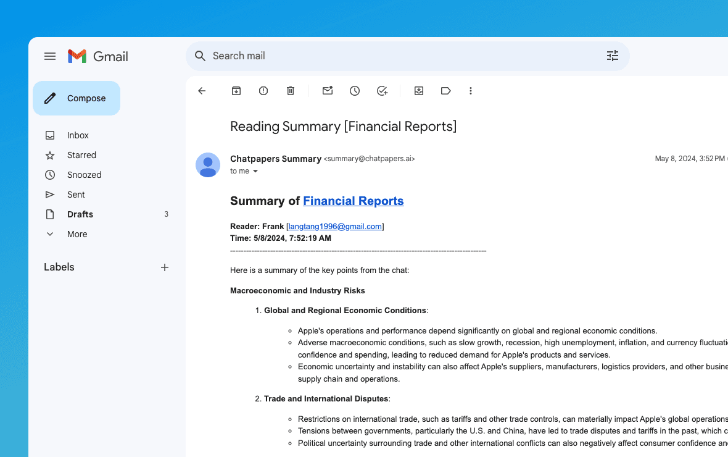Viewport: 728px width, 457px height.
Task: Archive this email
Action: click(x=236, y=91)
